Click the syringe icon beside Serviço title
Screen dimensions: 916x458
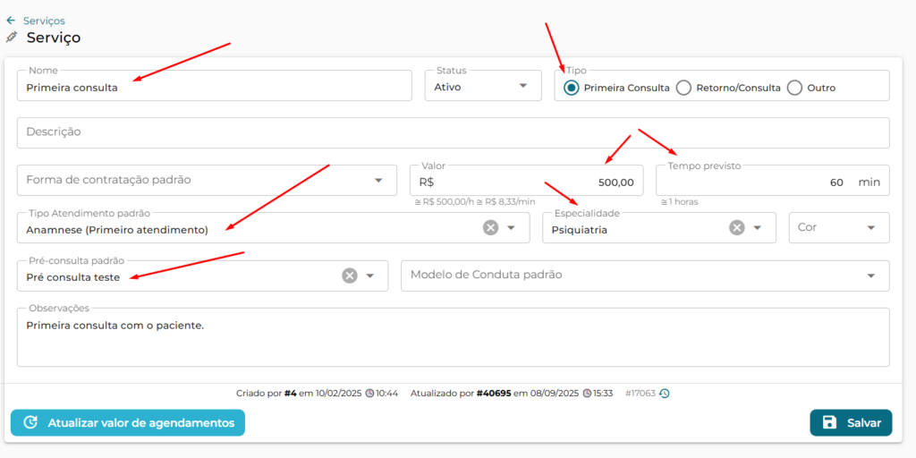11,38
